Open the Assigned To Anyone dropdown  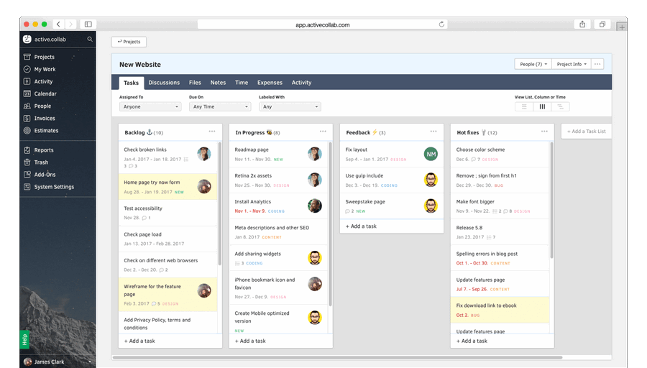[x=150, y=107]
